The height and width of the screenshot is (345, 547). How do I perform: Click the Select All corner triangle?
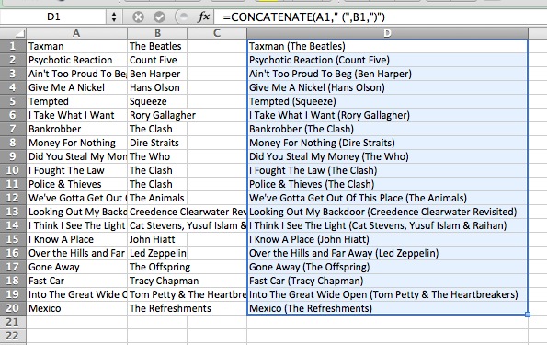(20, 33)
